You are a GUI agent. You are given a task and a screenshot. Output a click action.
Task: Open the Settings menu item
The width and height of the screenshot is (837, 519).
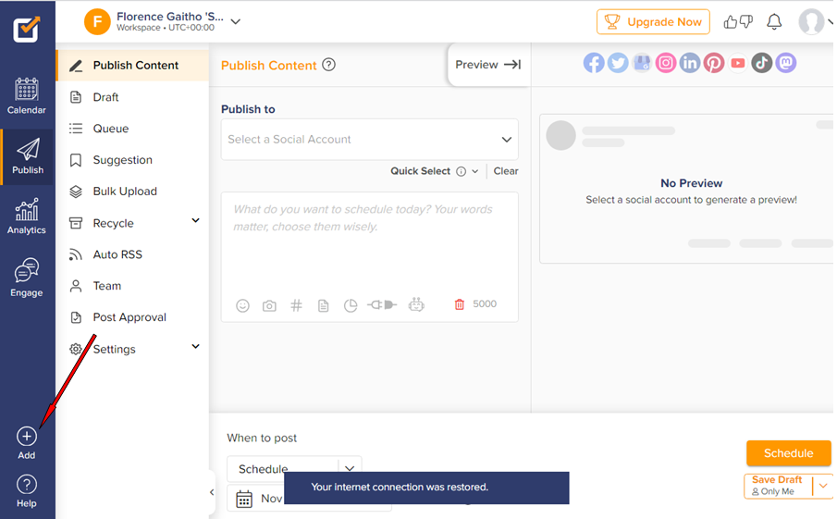pos(114,349)
